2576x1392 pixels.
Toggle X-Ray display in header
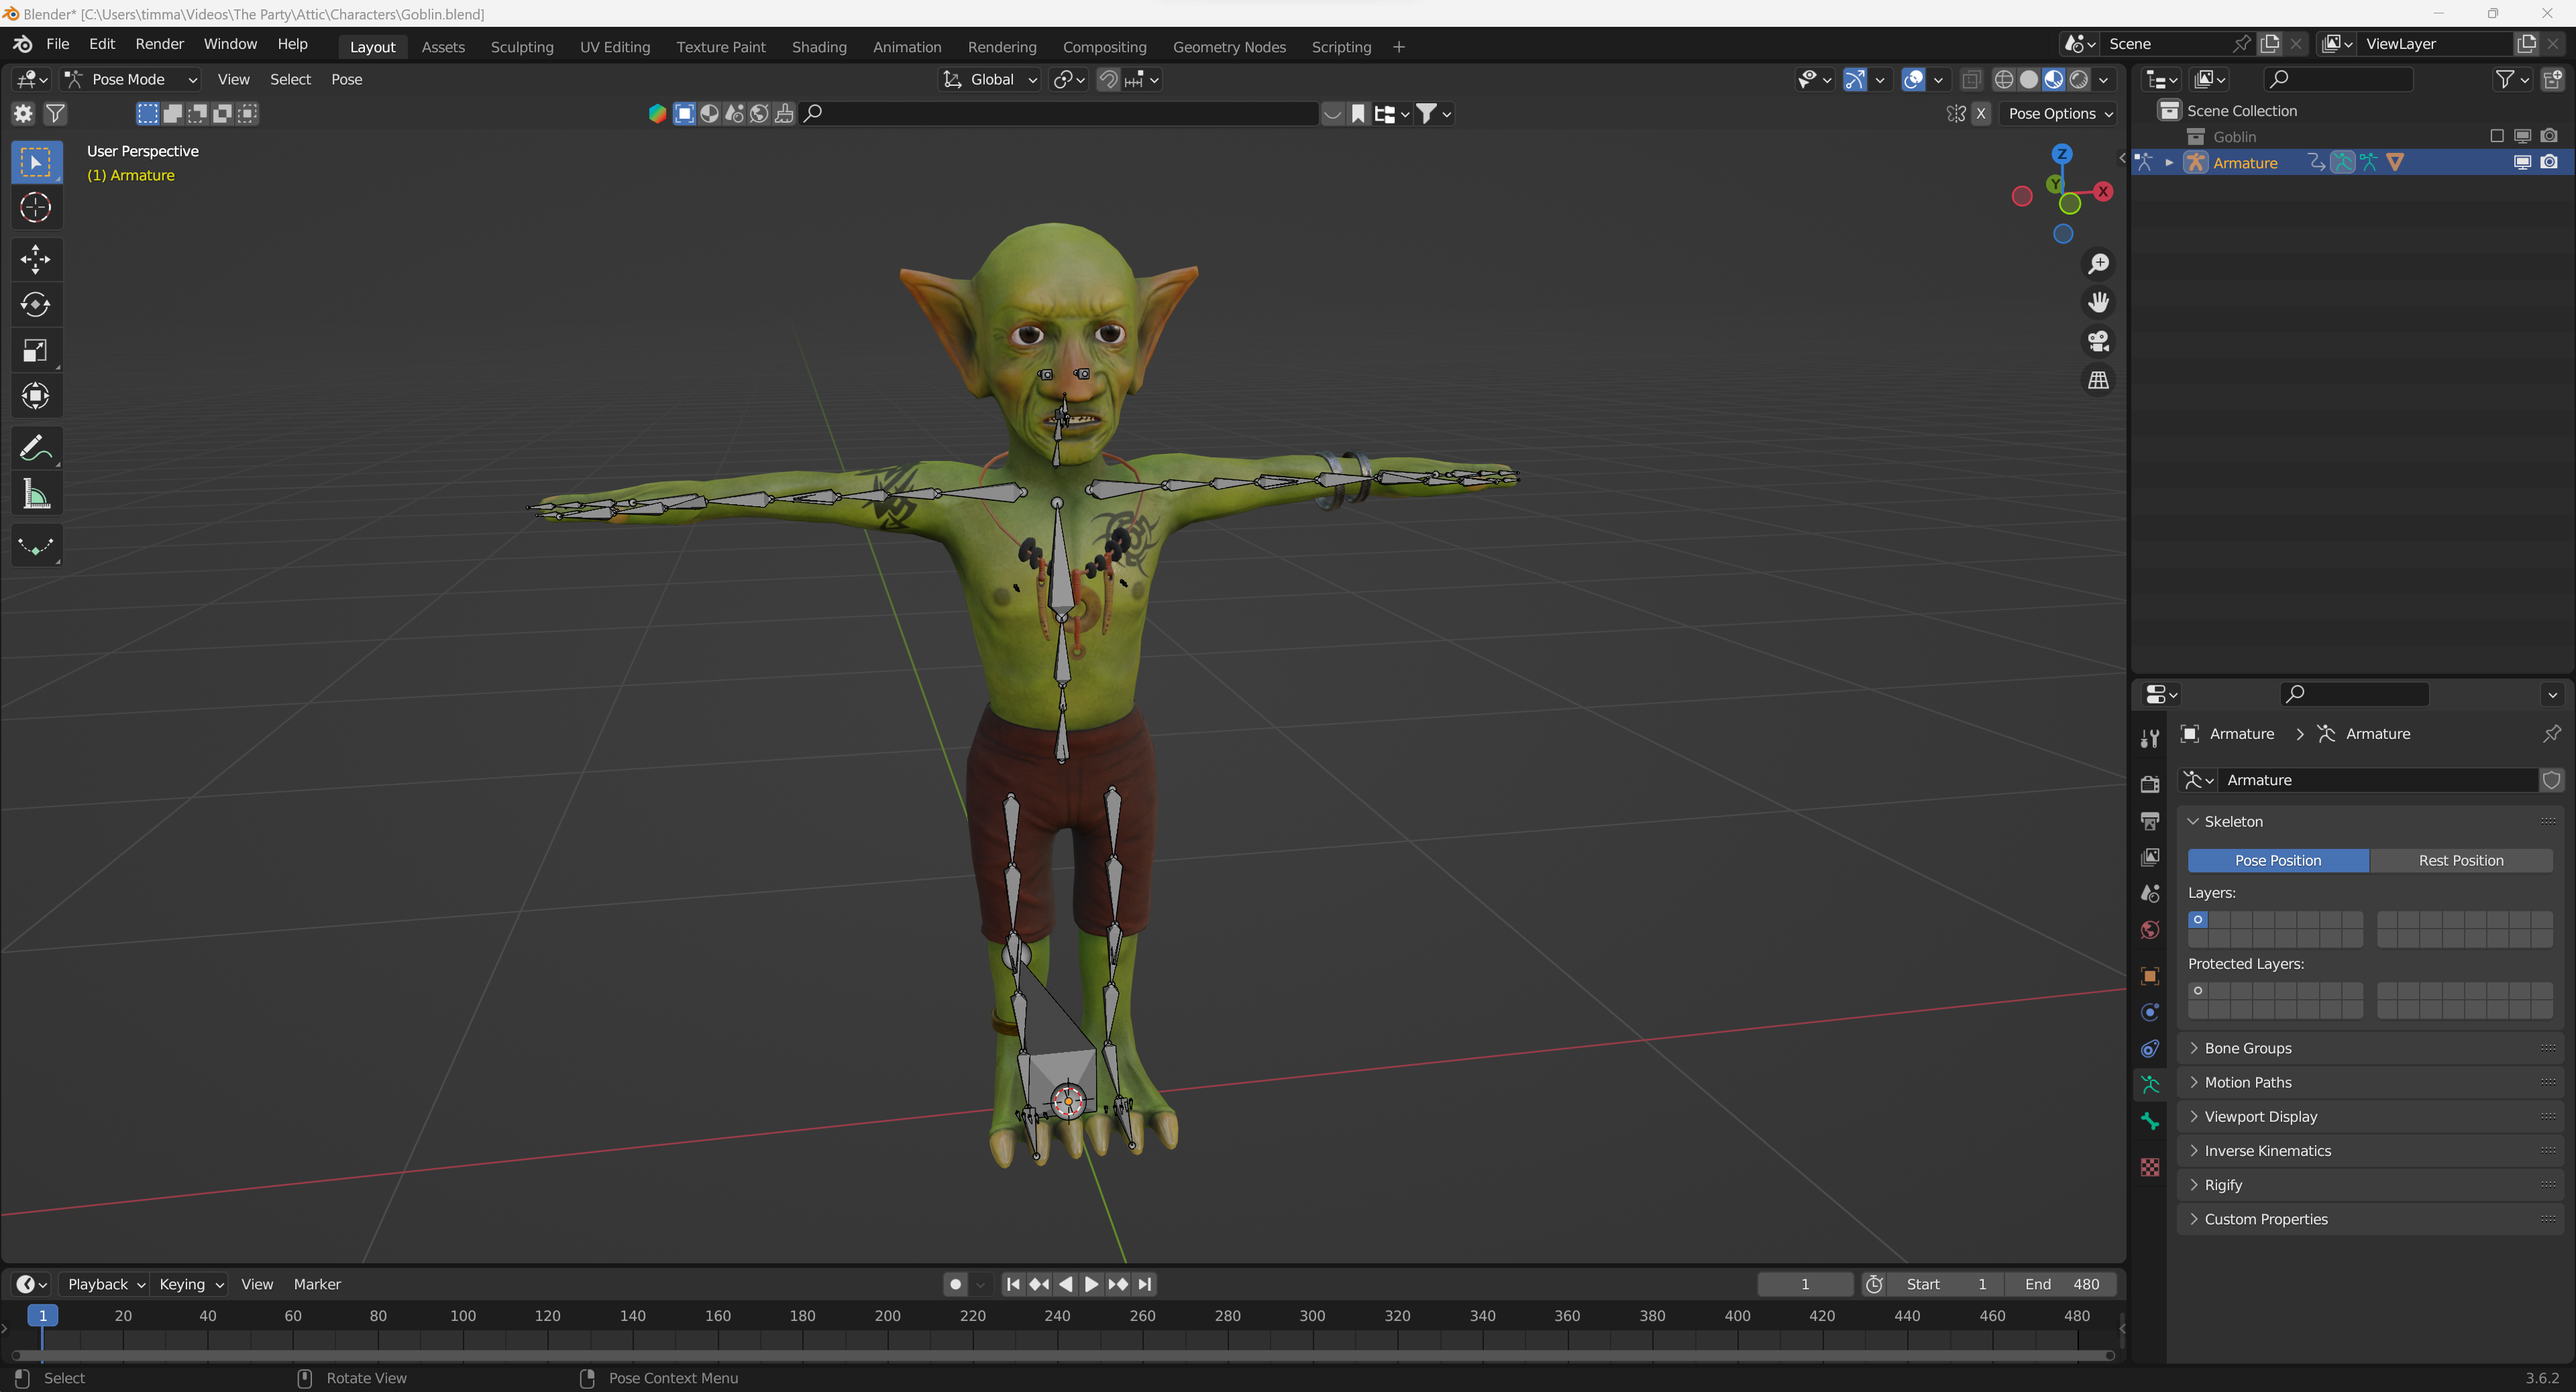[1971, 80]
